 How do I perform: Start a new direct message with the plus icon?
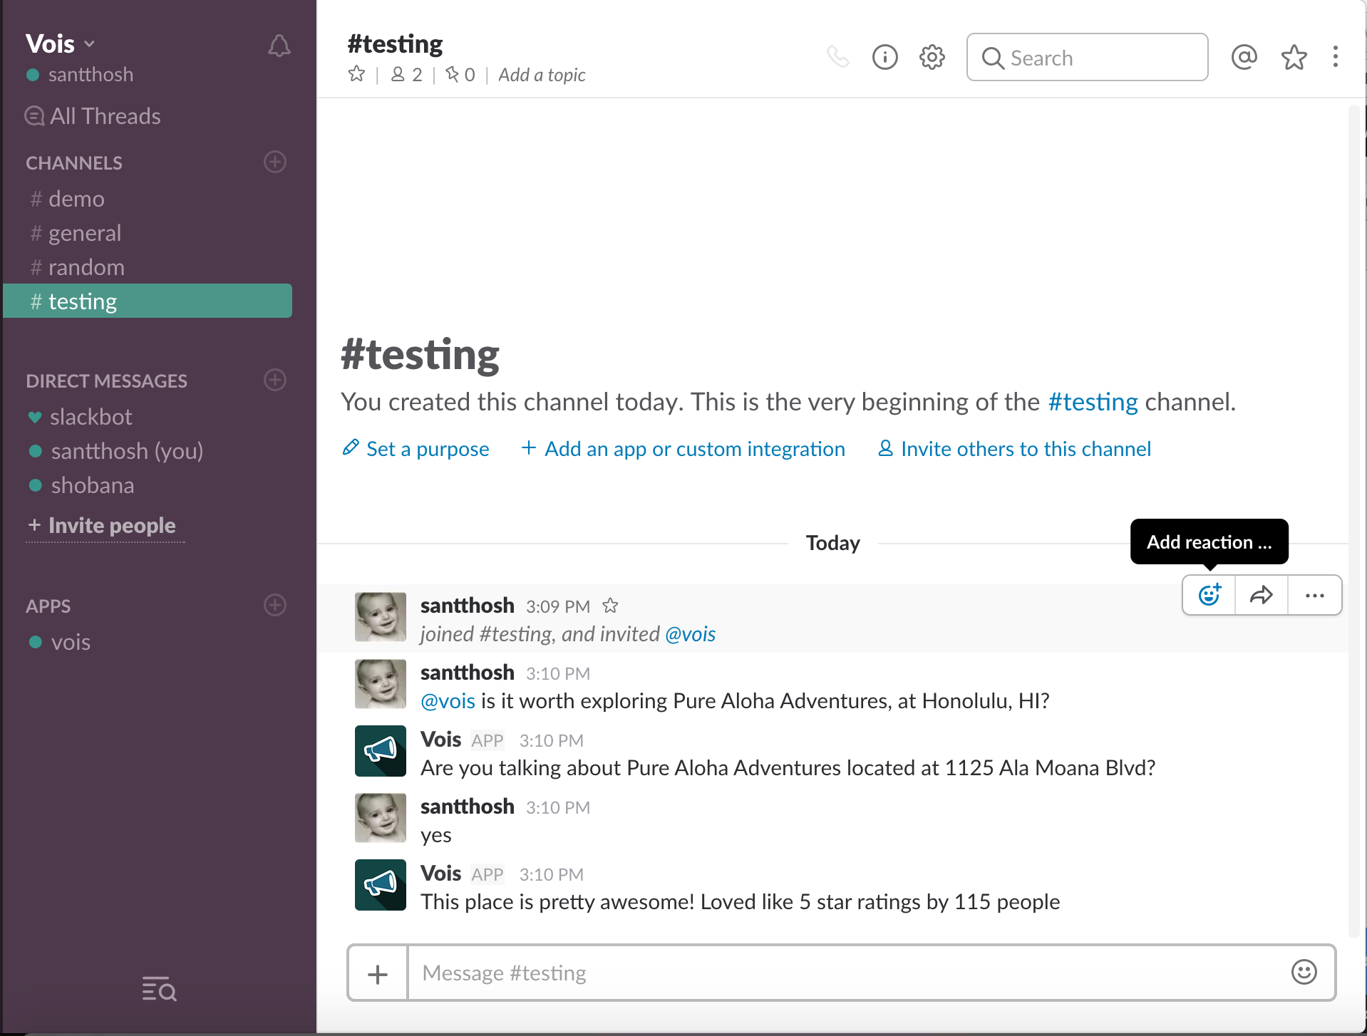pyautogui.click(x=275, y=380)
